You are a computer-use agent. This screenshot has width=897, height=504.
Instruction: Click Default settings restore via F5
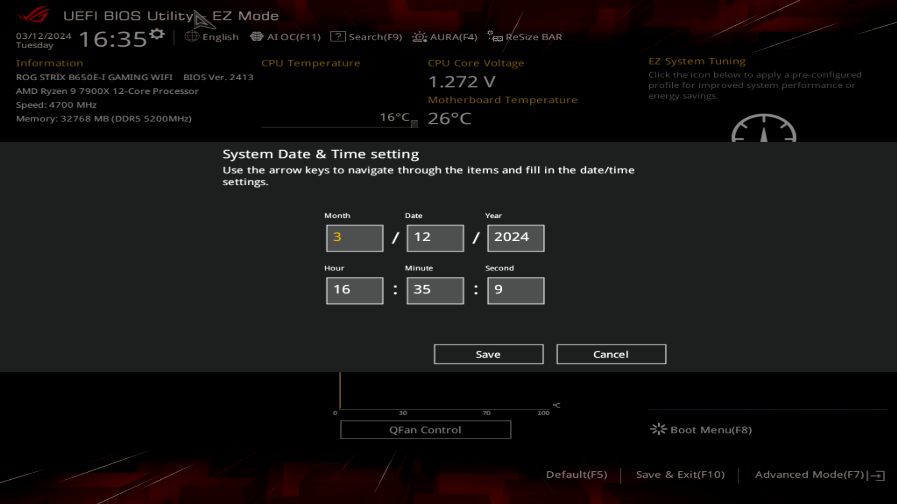[576, 474]
